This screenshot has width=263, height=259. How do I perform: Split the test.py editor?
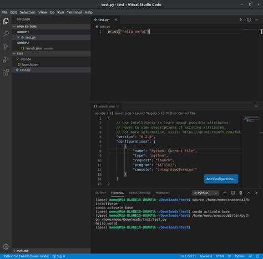click(x=249, y=19)
